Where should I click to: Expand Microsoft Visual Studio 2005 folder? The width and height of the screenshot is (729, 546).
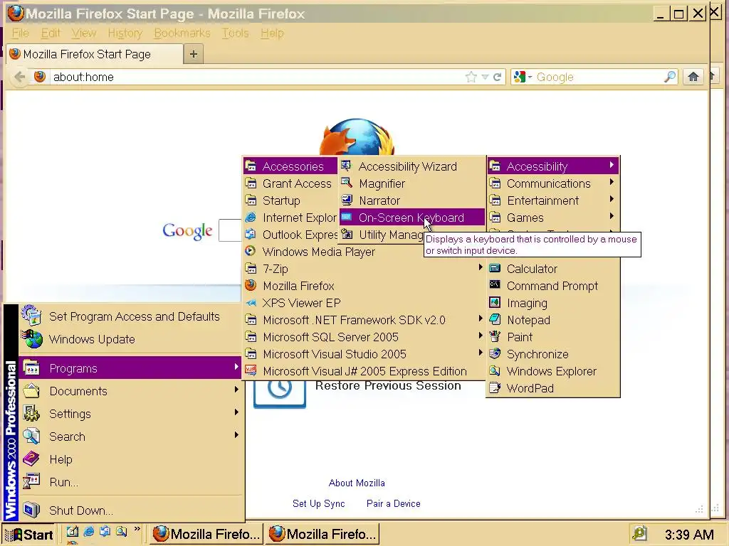[x=364, y=354]
